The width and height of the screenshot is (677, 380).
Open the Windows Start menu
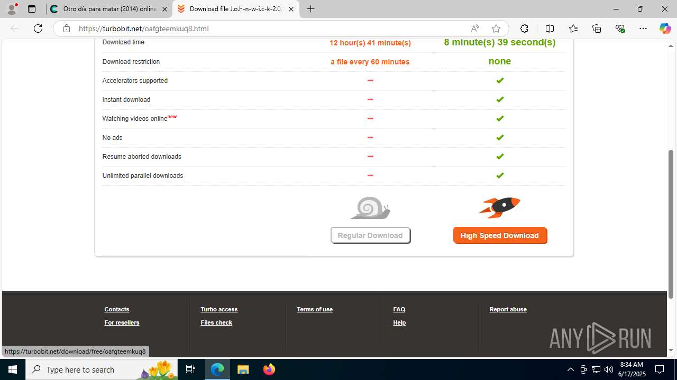coord(13,369)
